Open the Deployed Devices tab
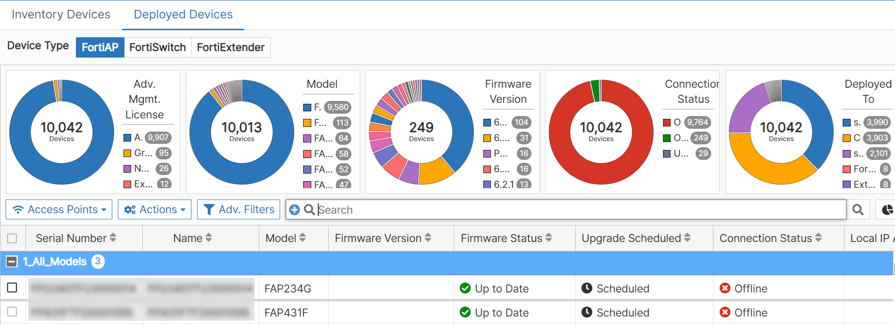895x325 pixels. click(x=183, y=15)
